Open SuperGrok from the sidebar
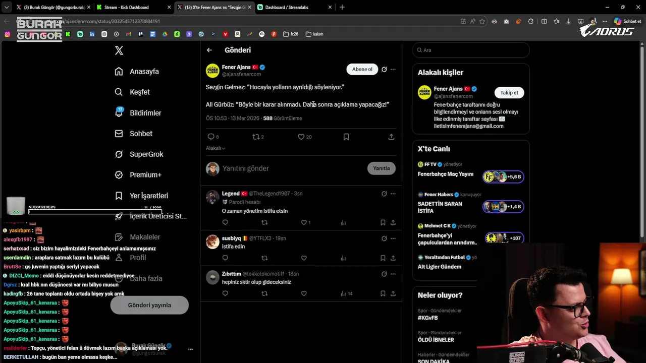The width and height of the screenshot is (646, 363). click(139, 154)
